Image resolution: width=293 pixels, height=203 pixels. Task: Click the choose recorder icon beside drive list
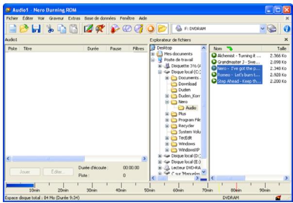point(272,29)
